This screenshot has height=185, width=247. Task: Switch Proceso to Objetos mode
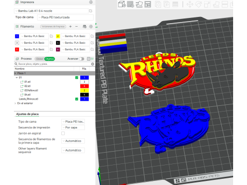click(x=49, y=59)
